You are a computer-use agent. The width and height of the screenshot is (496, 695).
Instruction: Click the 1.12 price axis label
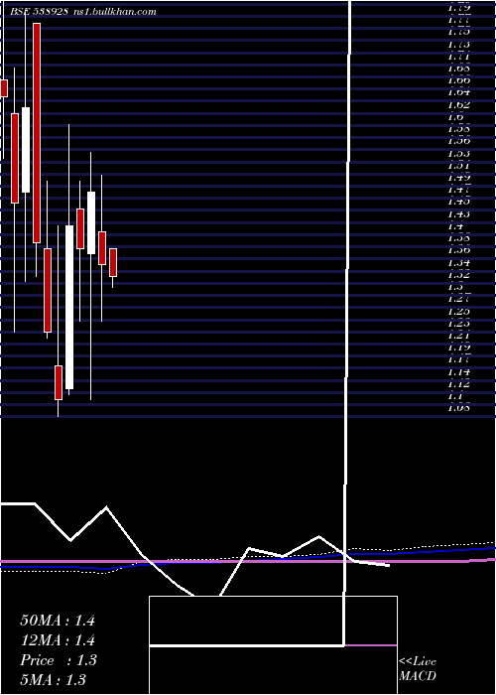(458, 384)
